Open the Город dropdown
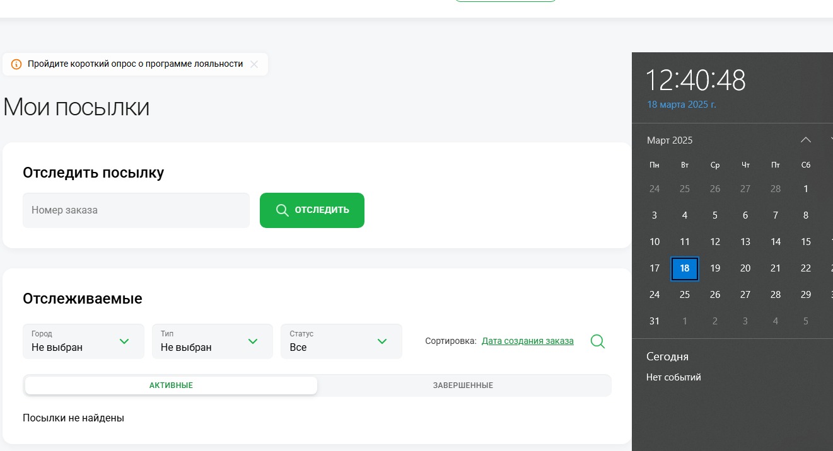The image size is (833, 451). [83, 341]
